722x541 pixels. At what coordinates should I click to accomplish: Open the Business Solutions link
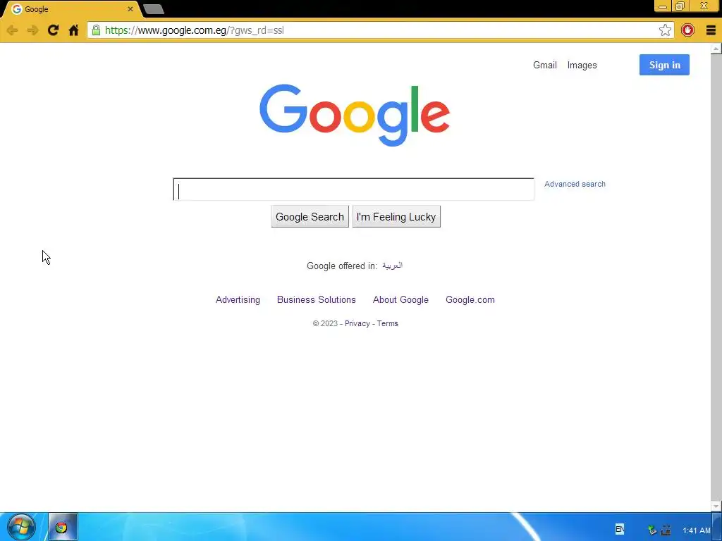(317, 299)
